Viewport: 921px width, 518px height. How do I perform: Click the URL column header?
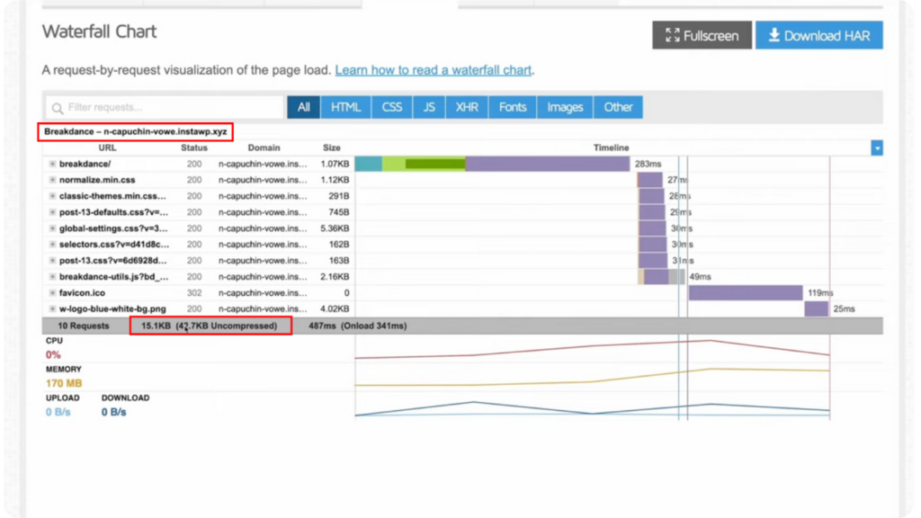tap(107, 148)
